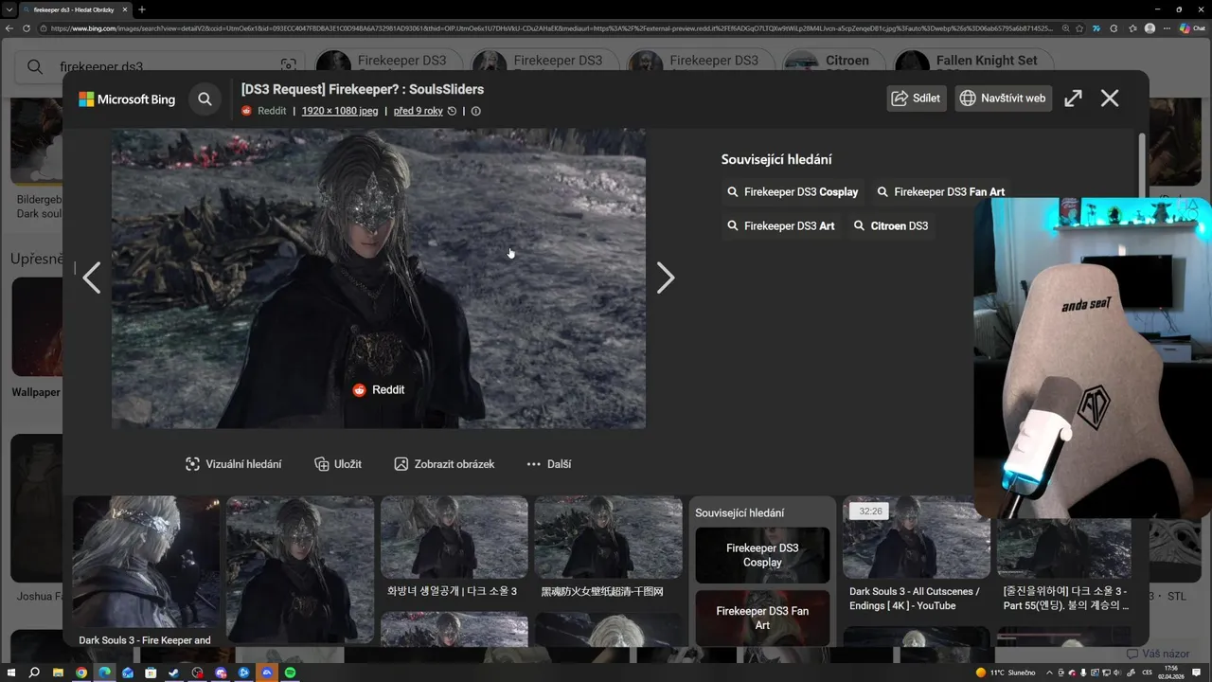Viewport: 1212px width, 682px height.
Task: Click the Reddit badge on the main image
Action: click(379, 389)
